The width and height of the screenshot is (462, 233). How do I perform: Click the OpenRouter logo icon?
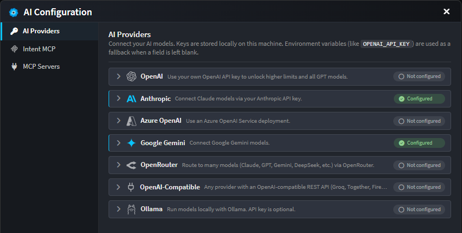tap(131, 165)
